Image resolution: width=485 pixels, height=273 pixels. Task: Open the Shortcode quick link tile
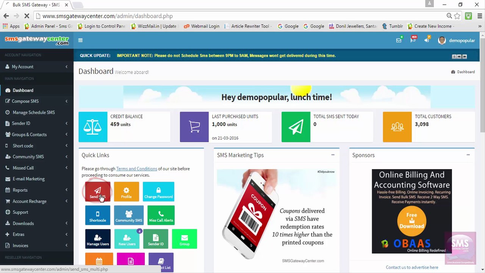[98, 215]
